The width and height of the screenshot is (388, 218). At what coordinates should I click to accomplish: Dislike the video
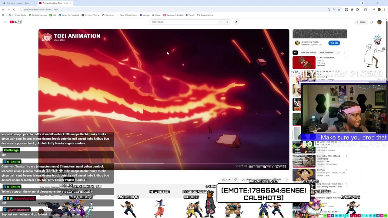click(236, 180)
